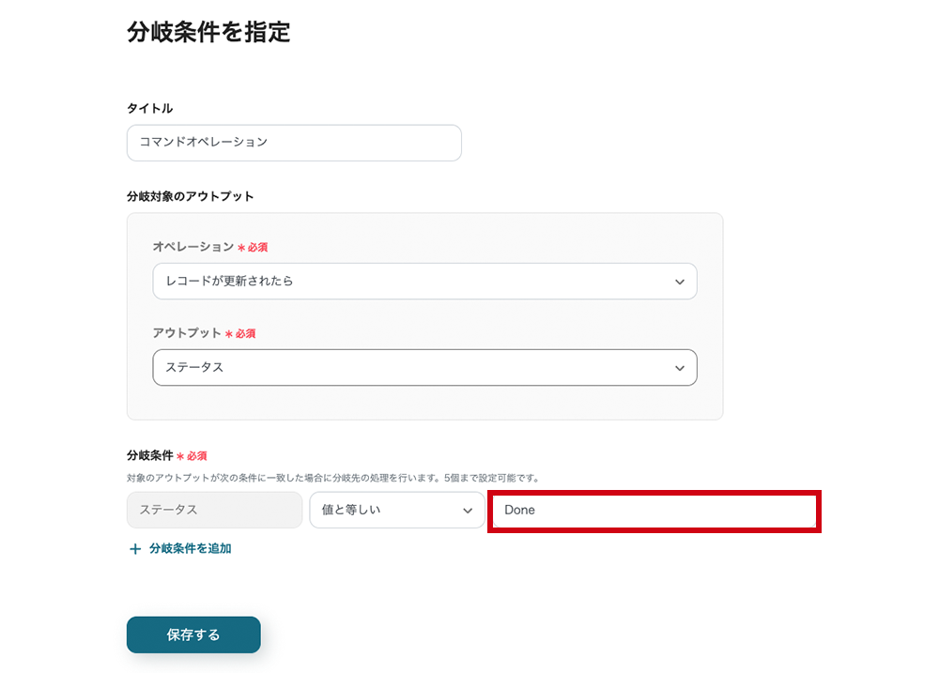939x673 pixels.
Task: Click the plus icon beside 分岐条件を追加
Action: pyautogui.click(x=134, y=549)
